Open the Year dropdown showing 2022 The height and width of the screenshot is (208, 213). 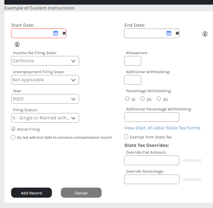(x=45, y=99)
